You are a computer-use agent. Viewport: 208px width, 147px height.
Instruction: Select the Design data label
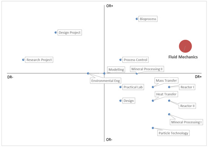click(129, 101)
